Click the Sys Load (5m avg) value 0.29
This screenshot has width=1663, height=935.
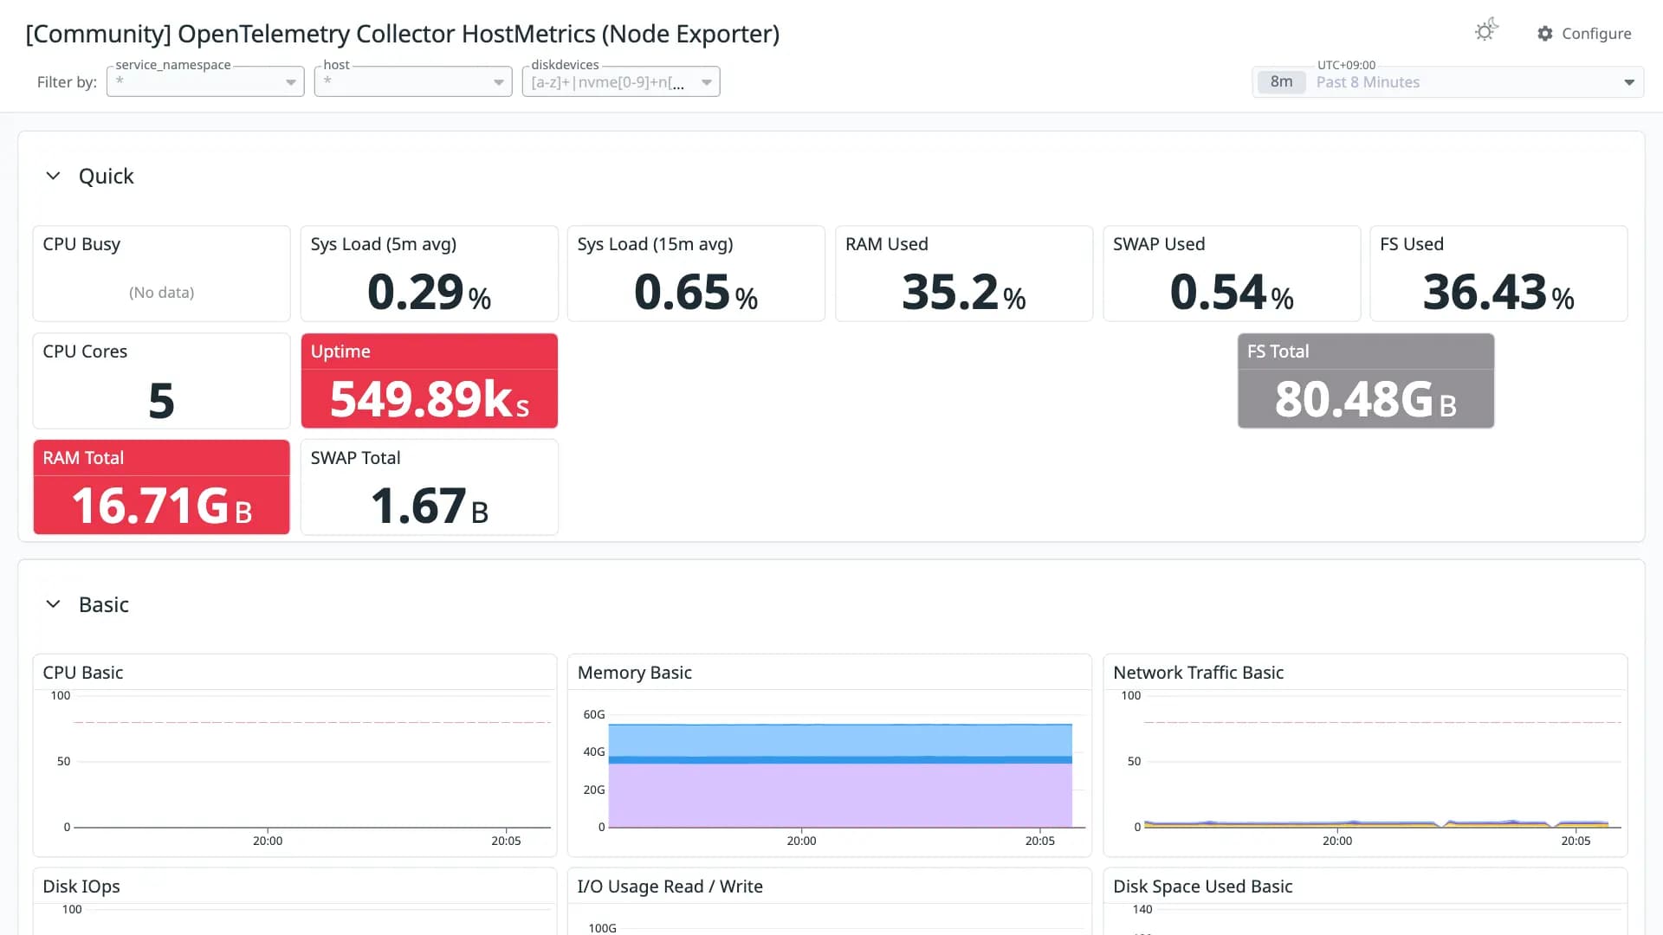416,292
